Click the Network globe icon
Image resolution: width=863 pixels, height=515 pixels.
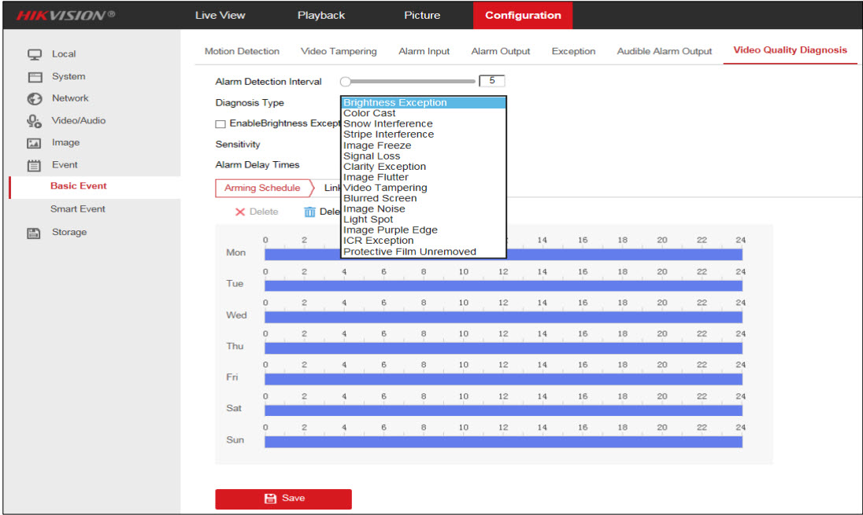(35, 99)
